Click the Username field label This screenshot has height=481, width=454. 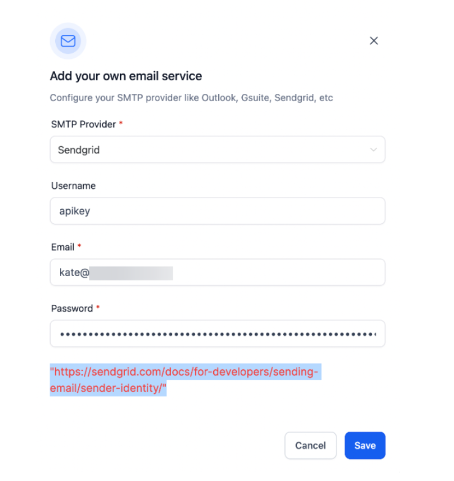[74, 186]
